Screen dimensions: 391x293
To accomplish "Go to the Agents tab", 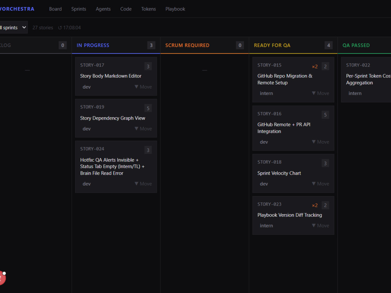I will [103, 9].
